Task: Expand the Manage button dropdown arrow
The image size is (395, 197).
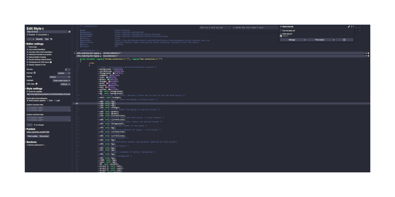Action: (x=305, y=40)
